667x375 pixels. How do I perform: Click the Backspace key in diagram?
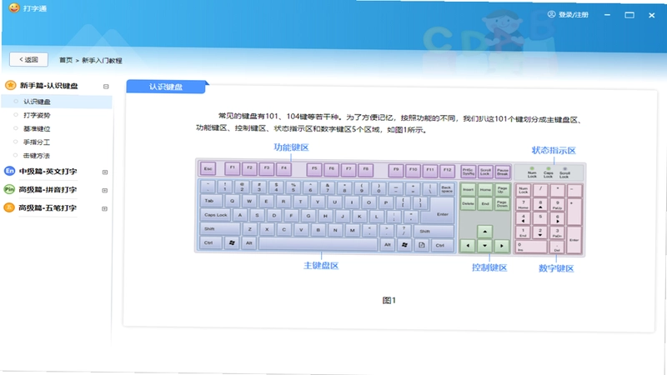(446, 189)
